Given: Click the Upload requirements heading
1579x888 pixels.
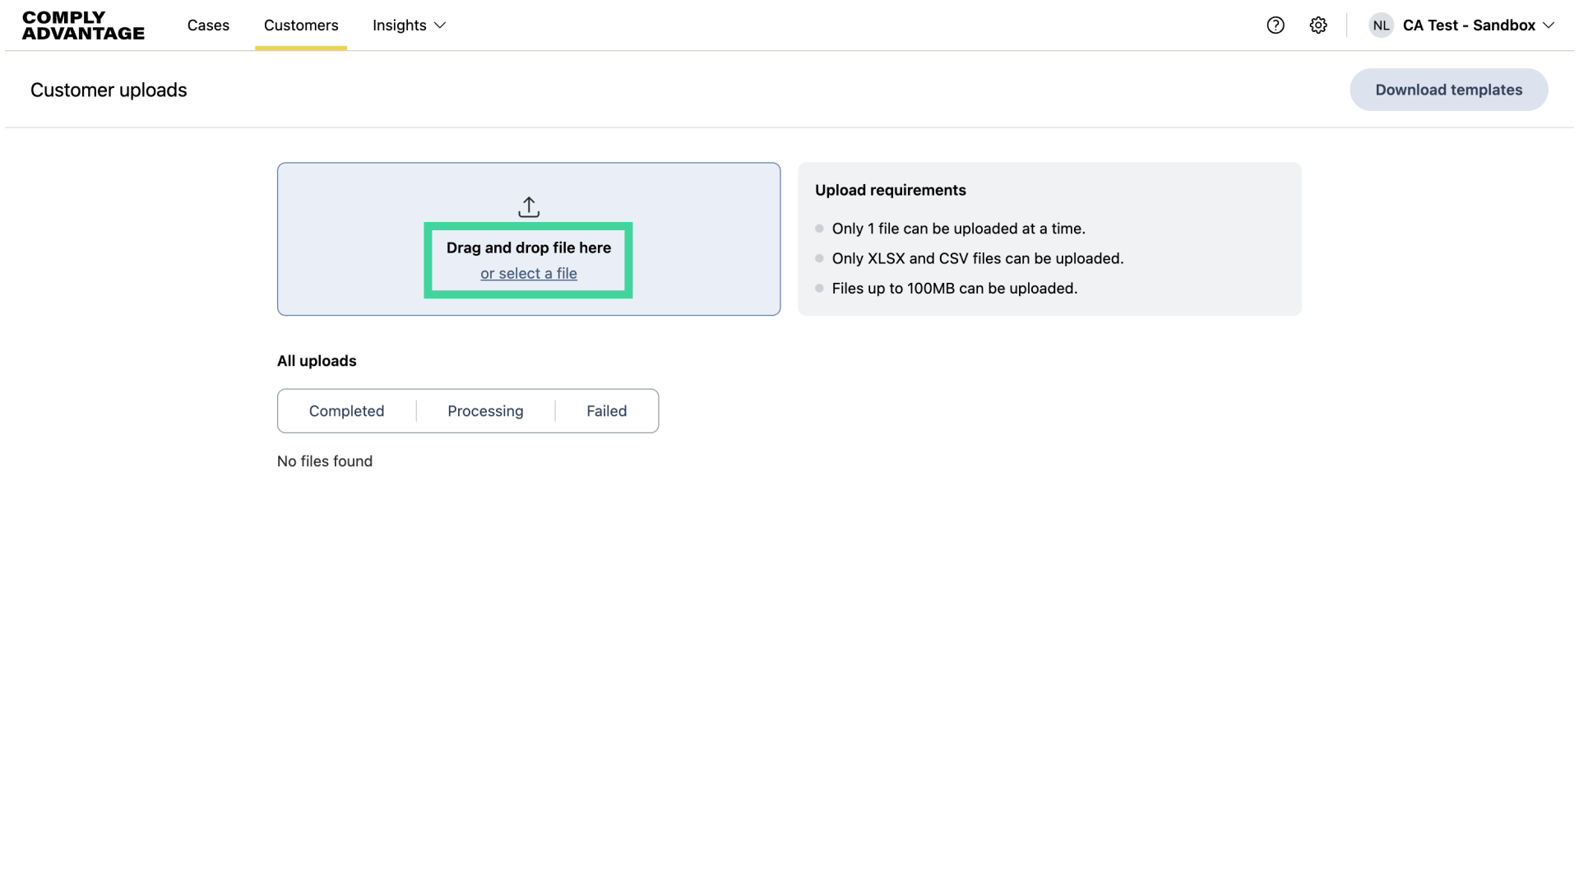Looking at the screenshot, I should click(x=890, y=191).
